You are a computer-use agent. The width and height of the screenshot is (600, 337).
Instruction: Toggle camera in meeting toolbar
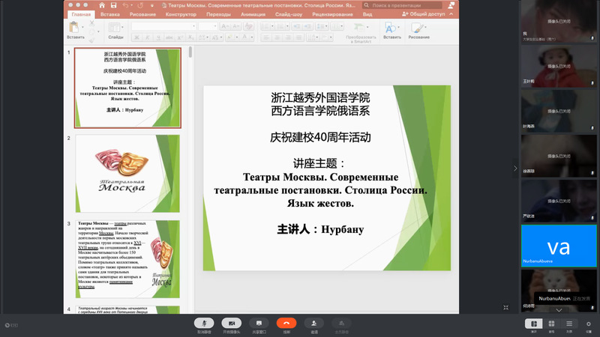pyautogui.click(x=232, y=324)
